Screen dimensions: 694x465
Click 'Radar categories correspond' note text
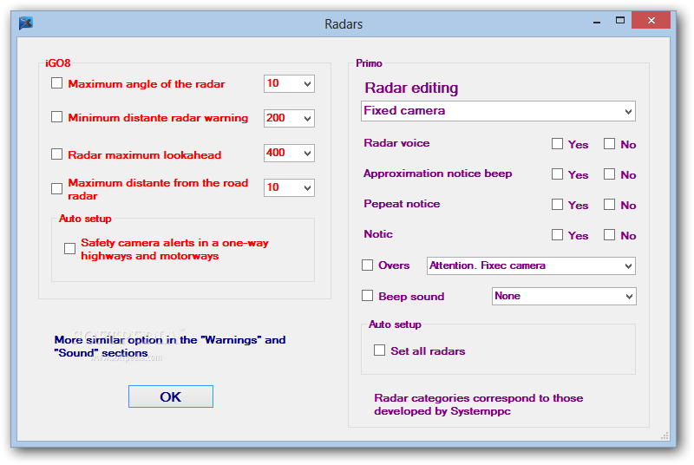tap(479, 404)
